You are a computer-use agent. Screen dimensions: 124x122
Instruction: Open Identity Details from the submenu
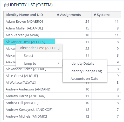(82, 64)
